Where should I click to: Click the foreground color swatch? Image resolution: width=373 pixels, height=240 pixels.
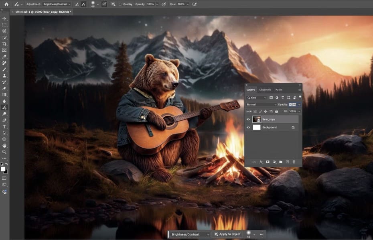tap(3, 169)
